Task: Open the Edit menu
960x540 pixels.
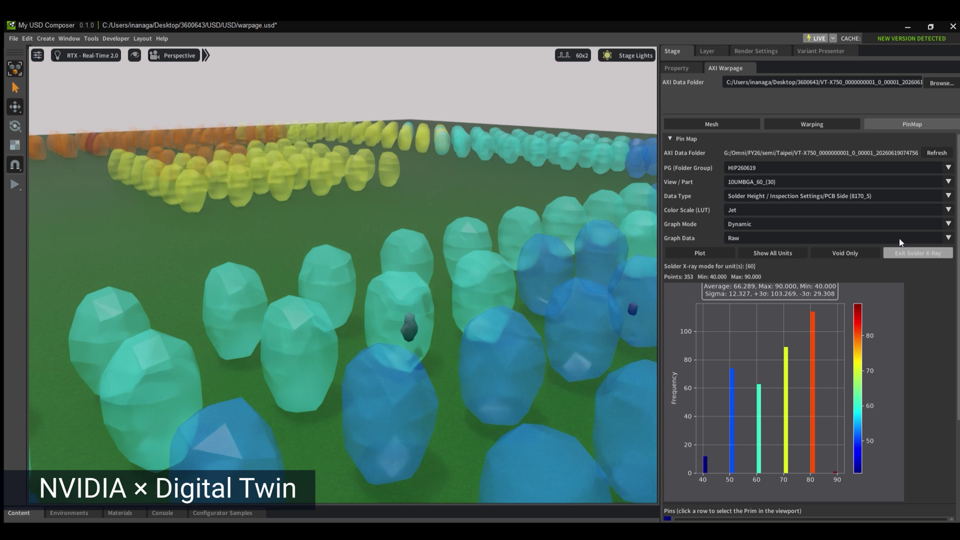Action: [x=27, y=39]
